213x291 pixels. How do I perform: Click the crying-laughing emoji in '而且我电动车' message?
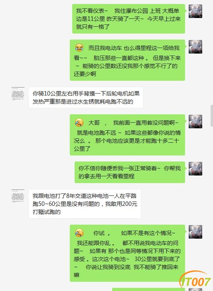[79, 48]
